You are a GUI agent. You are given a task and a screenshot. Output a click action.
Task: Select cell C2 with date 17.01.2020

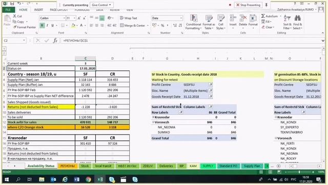tap(86, 68)
